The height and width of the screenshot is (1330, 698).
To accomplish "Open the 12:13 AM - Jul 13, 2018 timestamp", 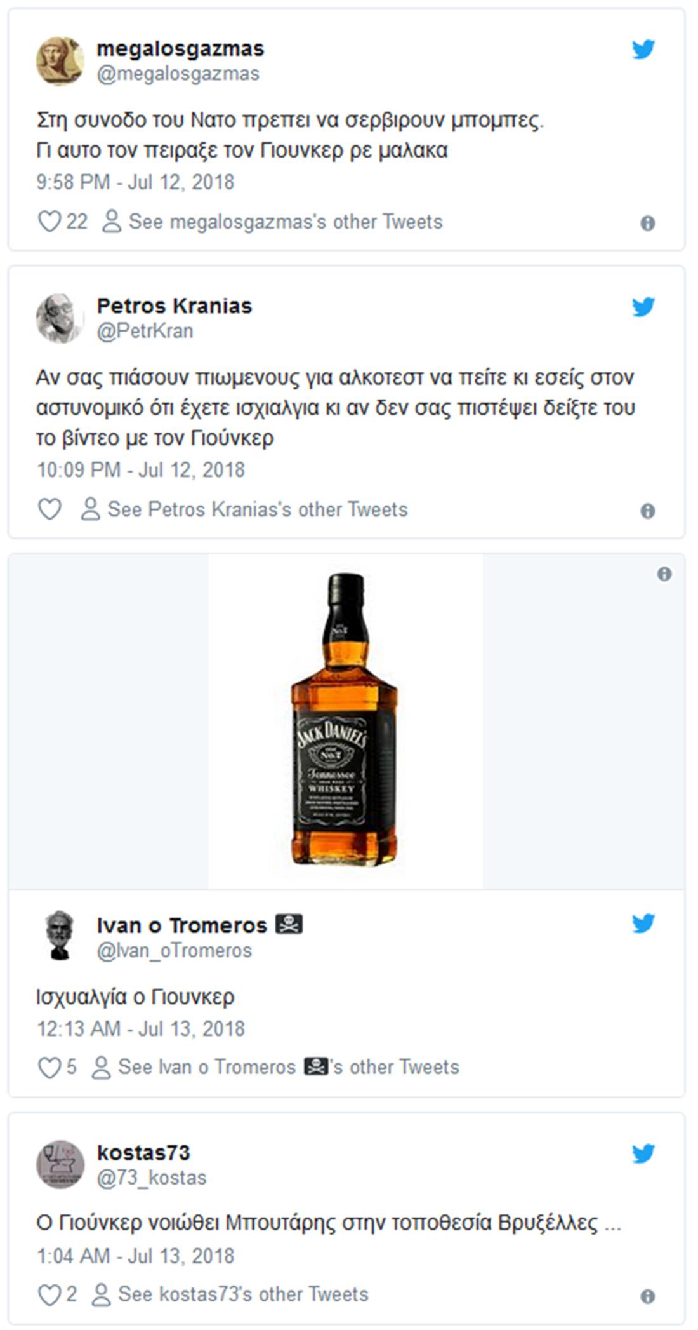I will click(x=140, y=1029).
